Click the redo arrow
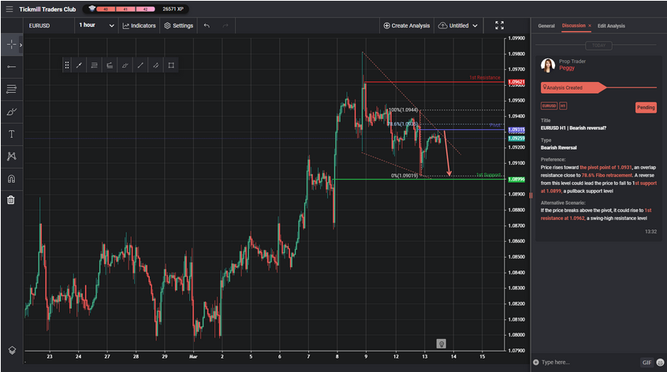This screenshot has height=372, width=667. click(225, 25)
